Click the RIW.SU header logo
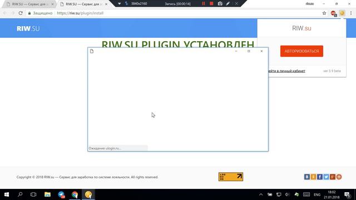Image resolution: width=356 pixels, height=200 pixels. 28,28
